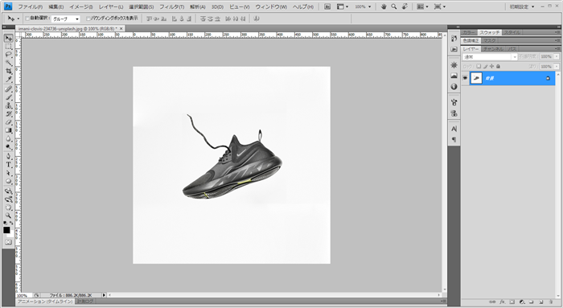Click the create new layer icon
Screen dimensions: 563x308
pos(540,302)
